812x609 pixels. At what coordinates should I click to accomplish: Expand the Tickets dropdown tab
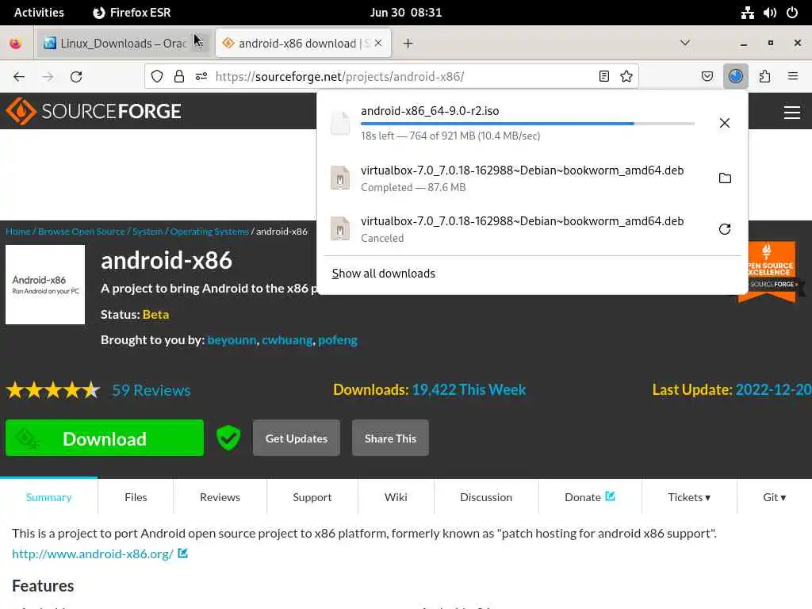pos(689,497)
